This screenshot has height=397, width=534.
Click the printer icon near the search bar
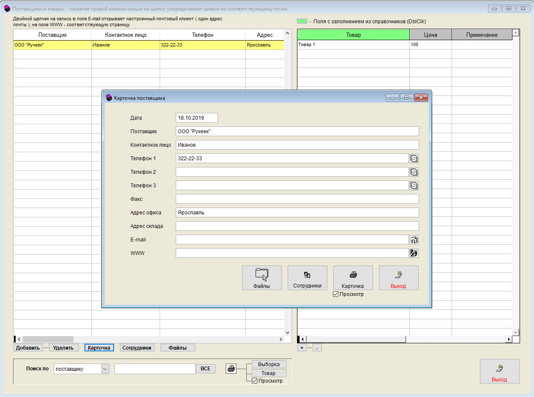point(231,369)
